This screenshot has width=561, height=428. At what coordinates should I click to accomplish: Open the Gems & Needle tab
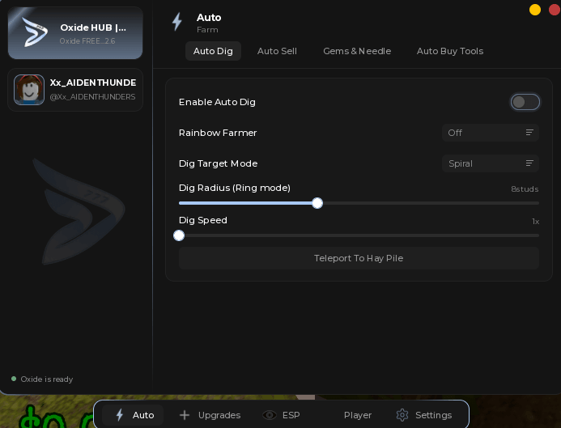(x=357, y=51)
